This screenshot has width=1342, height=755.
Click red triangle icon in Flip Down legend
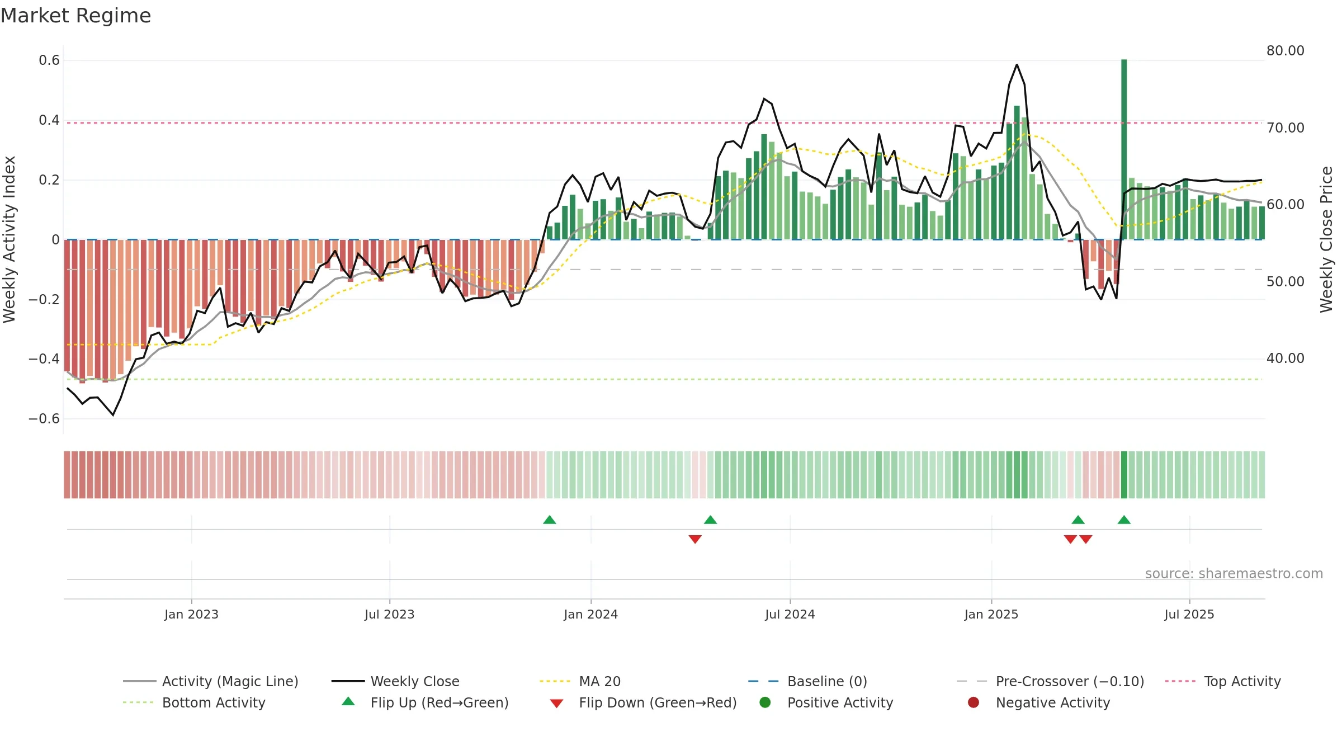coord(556,704)
